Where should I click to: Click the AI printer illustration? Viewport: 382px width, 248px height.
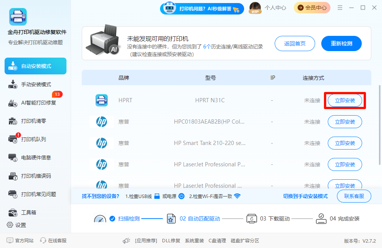point(103,40)
